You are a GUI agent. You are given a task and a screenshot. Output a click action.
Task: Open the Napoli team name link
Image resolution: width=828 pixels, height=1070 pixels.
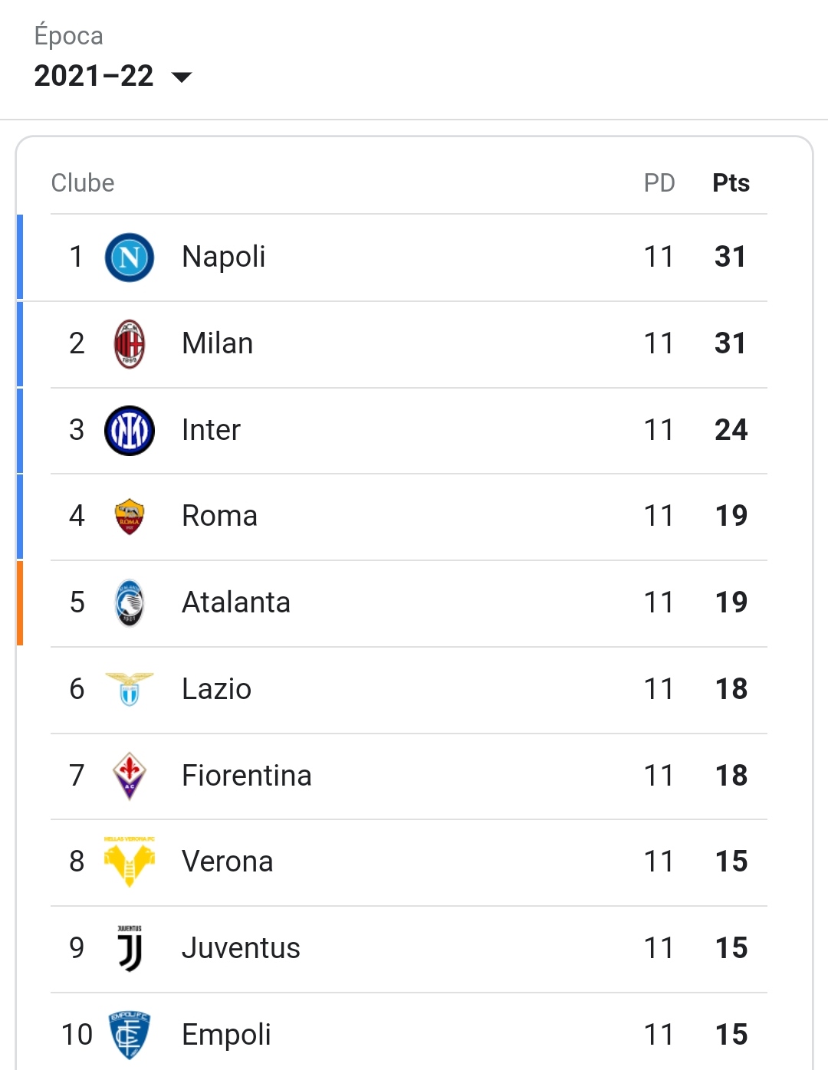coord(224,257)
